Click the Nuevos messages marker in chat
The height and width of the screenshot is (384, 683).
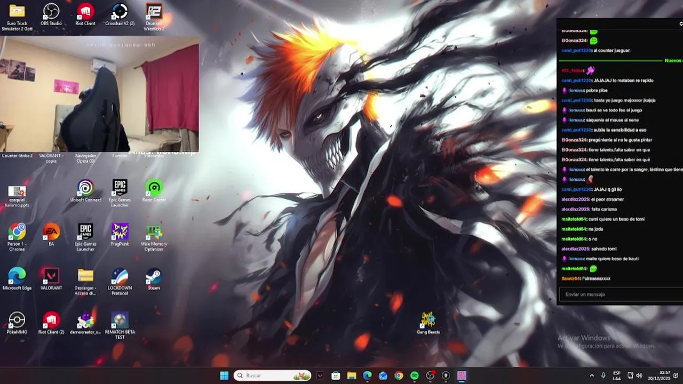[x=673, y=61]
